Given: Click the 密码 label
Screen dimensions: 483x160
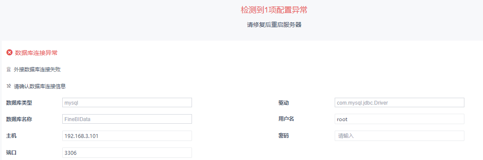Looking at the screenshot, I should pos(283,135).
